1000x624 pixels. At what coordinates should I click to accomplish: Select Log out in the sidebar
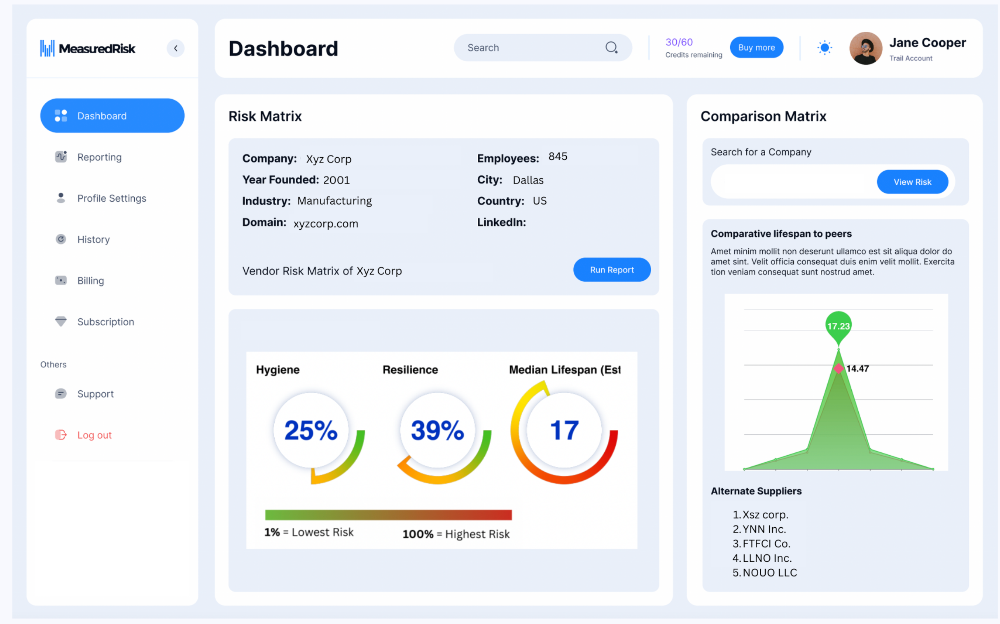click(x=94, y=435)
